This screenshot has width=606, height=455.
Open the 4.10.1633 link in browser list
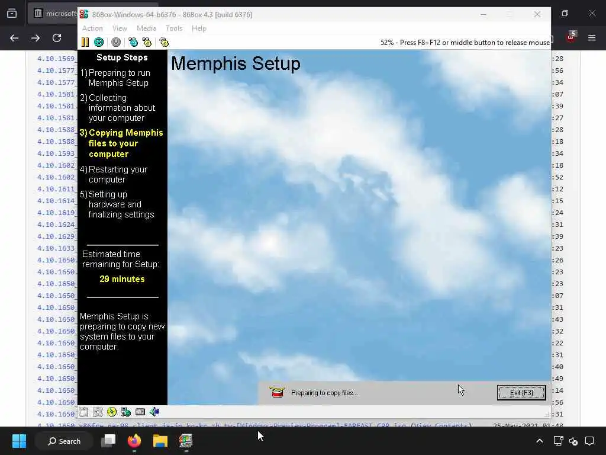[56, 248]
